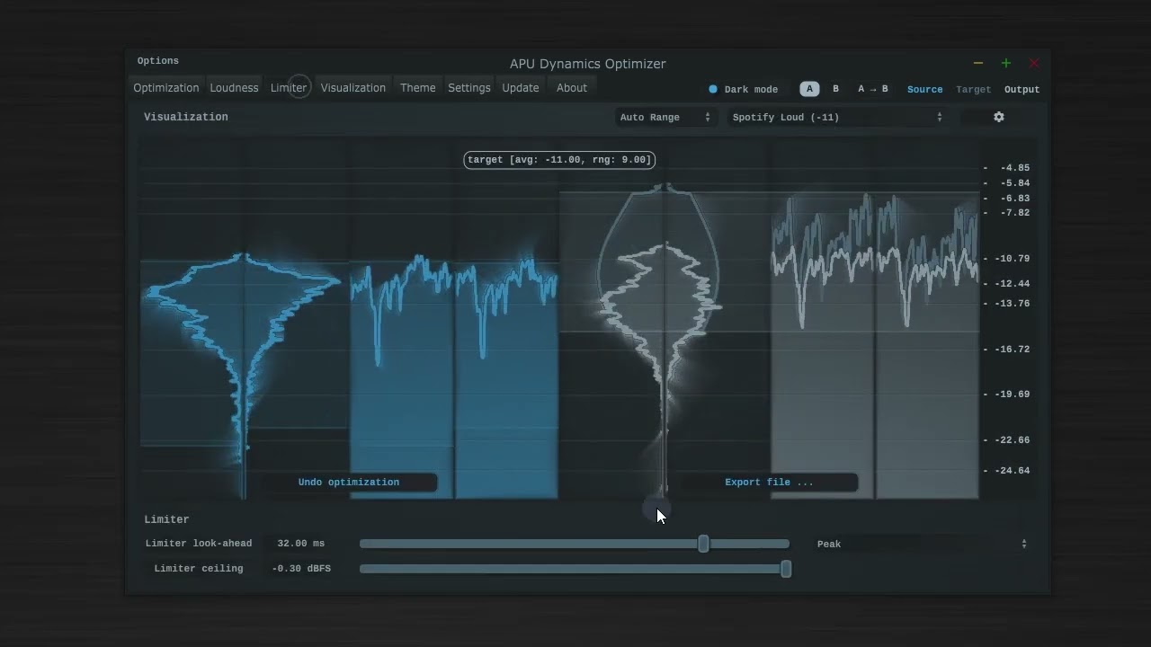Click the Limiter ceiling slider handle
This screenshot has height=647, width=1151.
coord(786,568)
